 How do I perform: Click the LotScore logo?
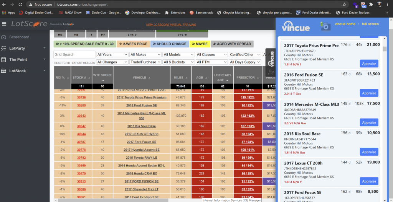pyautogui.click(x=29, y=24)
